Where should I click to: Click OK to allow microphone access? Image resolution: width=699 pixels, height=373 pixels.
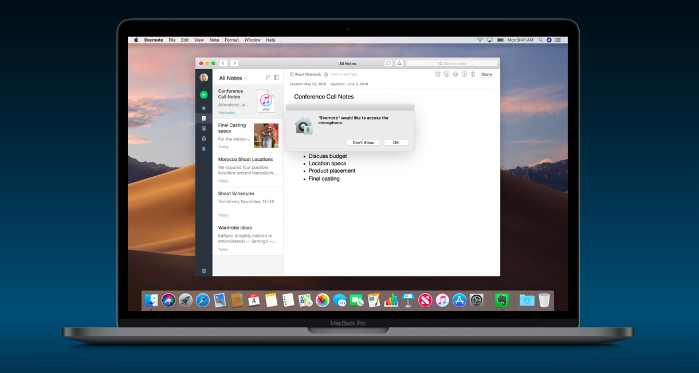point(396,142)
